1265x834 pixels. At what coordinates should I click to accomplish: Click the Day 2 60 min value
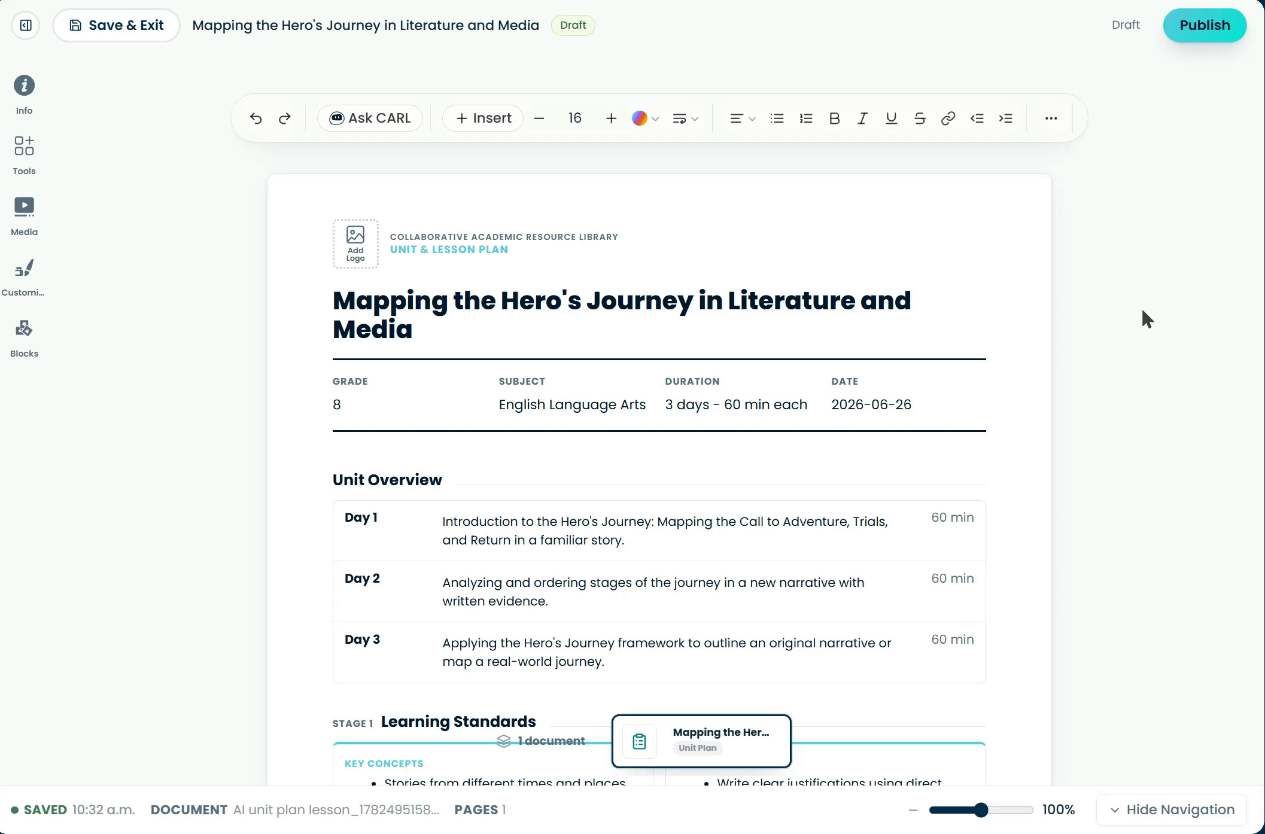point(953,579)
